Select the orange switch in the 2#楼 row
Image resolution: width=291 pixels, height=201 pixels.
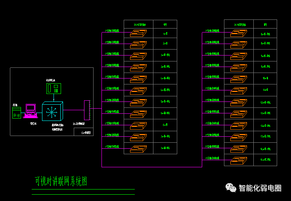coord(138,45)
